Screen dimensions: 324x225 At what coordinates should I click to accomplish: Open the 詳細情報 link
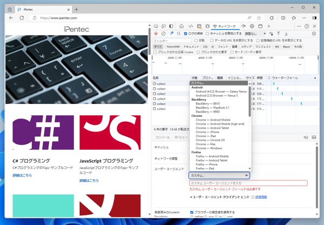coord(261,197)
